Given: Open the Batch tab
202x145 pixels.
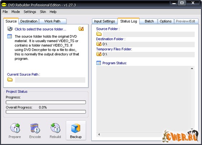Looking at the screenshot, I should 149,21.
